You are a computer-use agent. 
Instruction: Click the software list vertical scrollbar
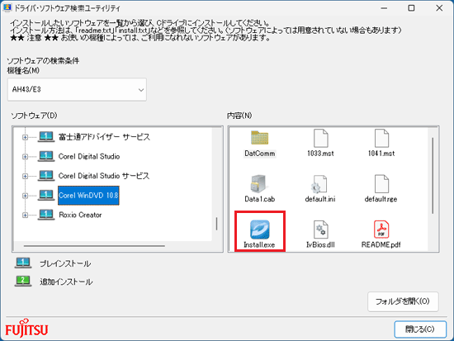pos(216,224)
